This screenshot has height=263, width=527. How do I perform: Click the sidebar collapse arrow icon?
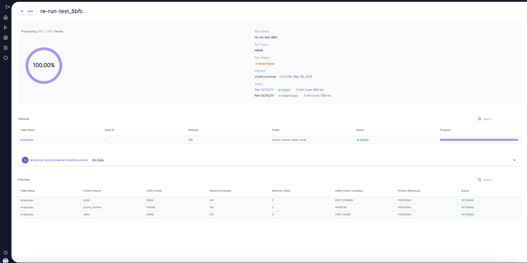pyautogui.click(x=8, y=7)
